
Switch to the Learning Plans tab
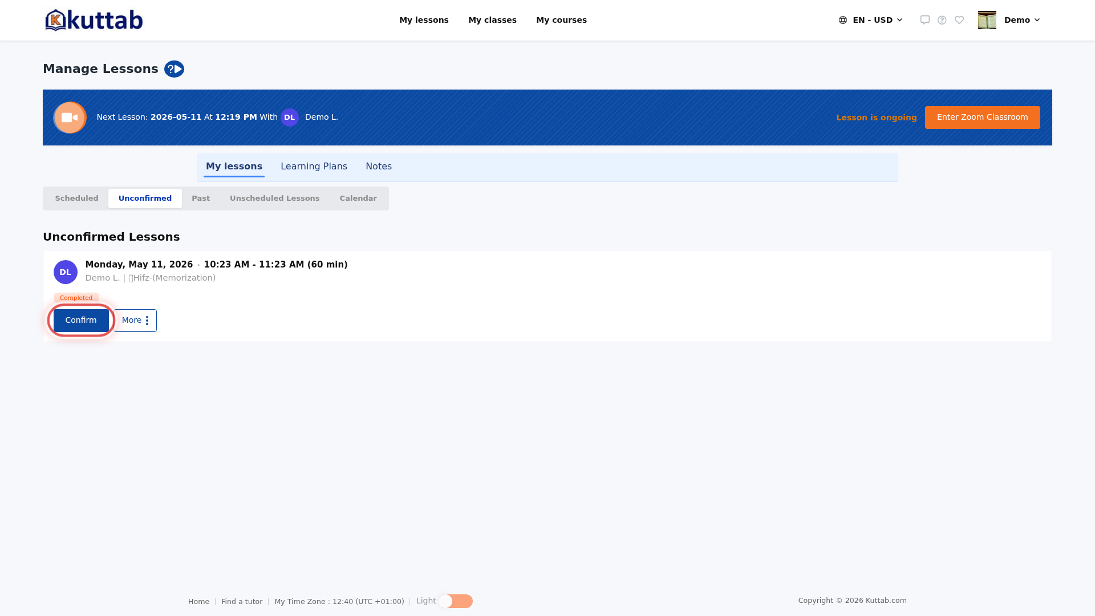click(x=314, y=167)
